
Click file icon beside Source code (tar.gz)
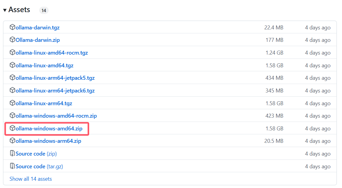click(x=12, y=166)
